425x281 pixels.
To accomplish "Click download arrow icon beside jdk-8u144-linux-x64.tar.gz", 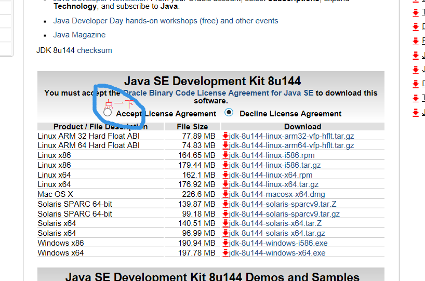I will [x=225, y=184].
